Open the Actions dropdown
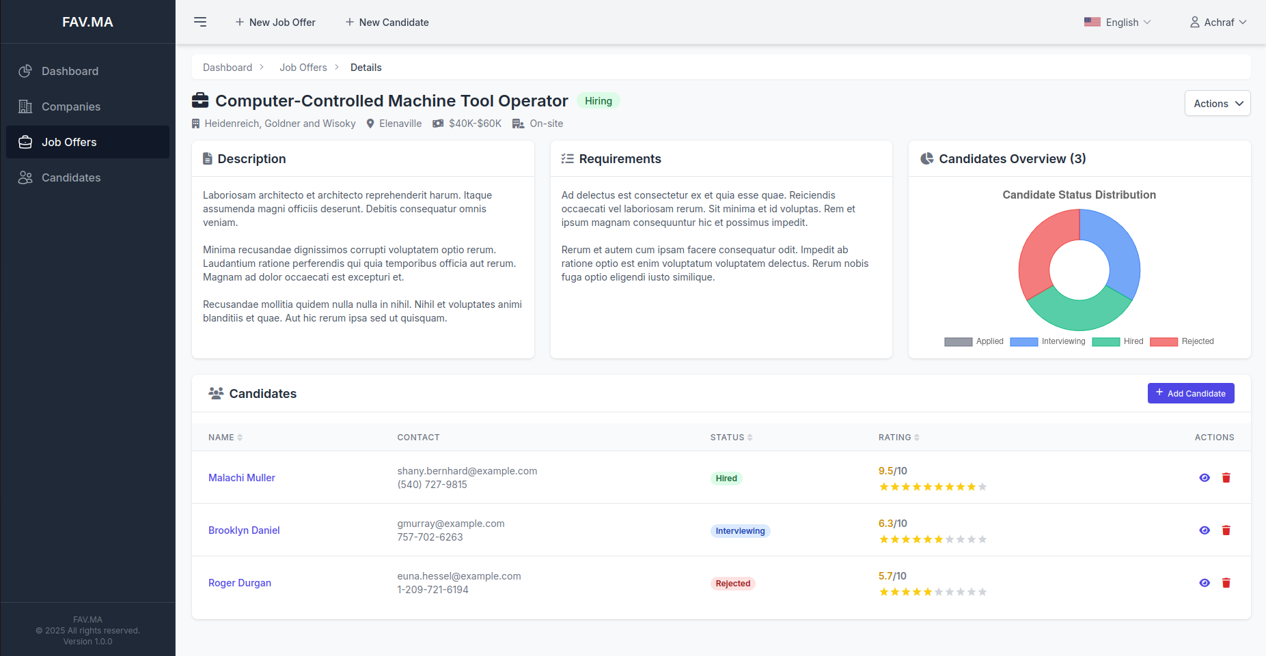The width and height of the screenshot is (1266, 656). 1217,103
